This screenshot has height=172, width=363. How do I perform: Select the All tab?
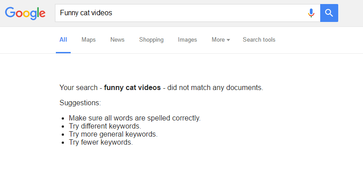[x=63, y=40]
